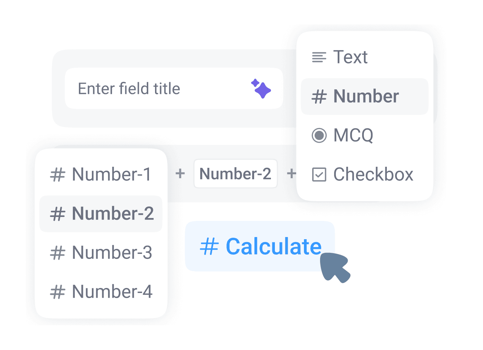This screenshot has width=483, height=350.
Task: Click the purple AI sparkle icon
Action: [261, 89]
